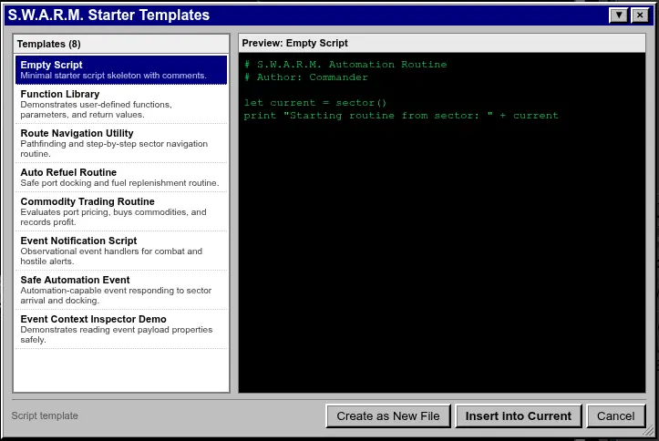Image resolution: width=659 pixels, height=441 pixels.
Task: Pick the Auto Refuel Routine template
Action: [x=121, y=178]
